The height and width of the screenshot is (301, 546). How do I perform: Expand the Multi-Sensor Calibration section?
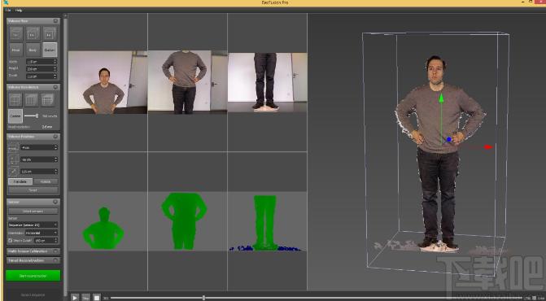pyautogui.click(x=33, y=251)
